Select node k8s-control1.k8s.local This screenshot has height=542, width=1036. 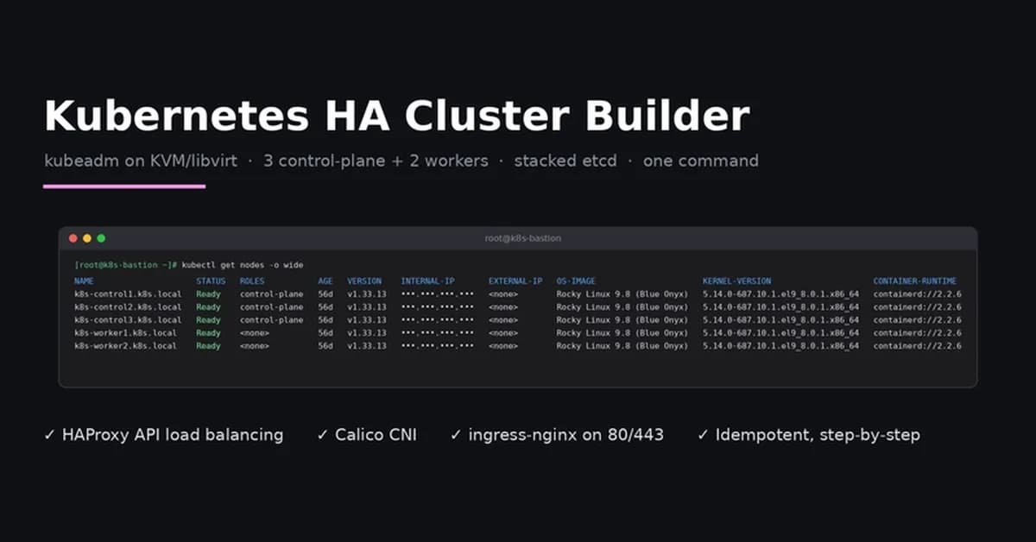point(128,294)
